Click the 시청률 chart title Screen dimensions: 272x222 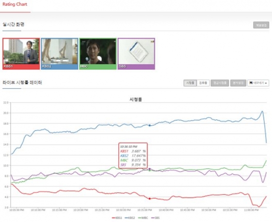136,99
